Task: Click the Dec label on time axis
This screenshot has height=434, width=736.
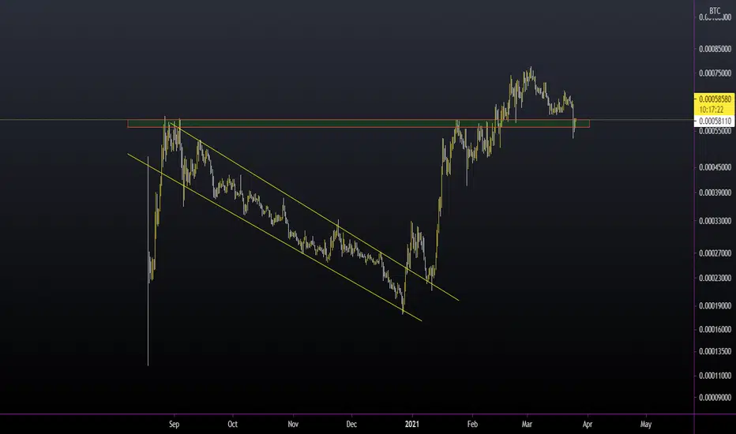Action: click(351, 425)
